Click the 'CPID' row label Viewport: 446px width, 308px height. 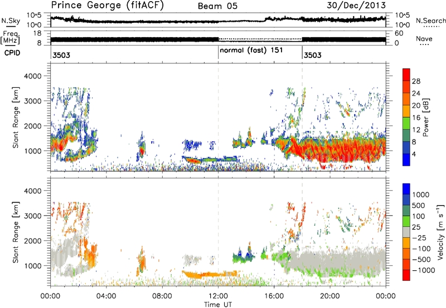pyautogui.click(x=12, y=53)
